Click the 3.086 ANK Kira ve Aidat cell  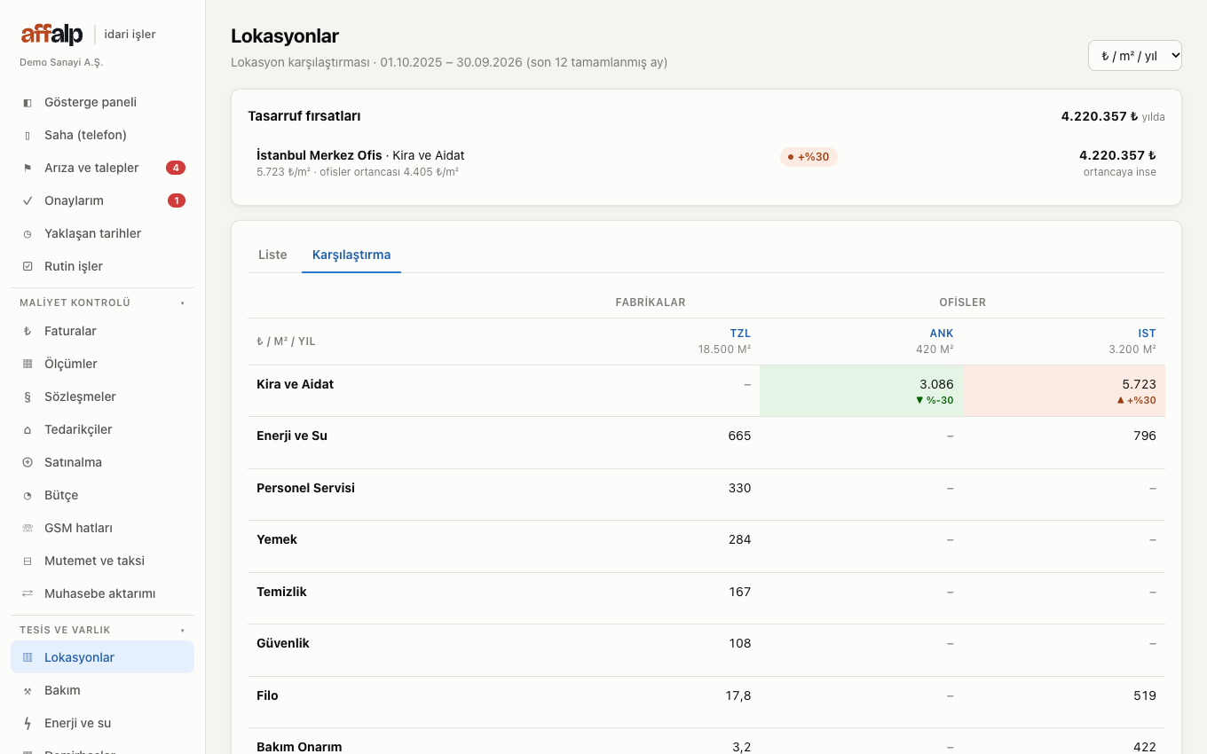[x=861, y=391]
